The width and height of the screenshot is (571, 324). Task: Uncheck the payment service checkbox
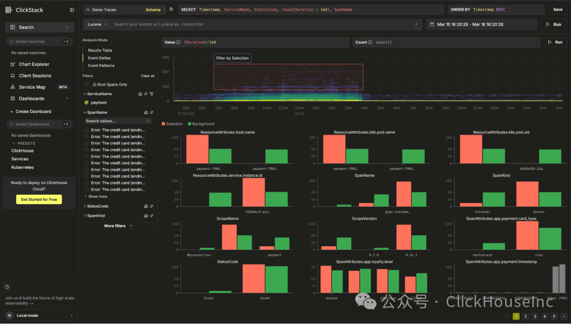86,103
